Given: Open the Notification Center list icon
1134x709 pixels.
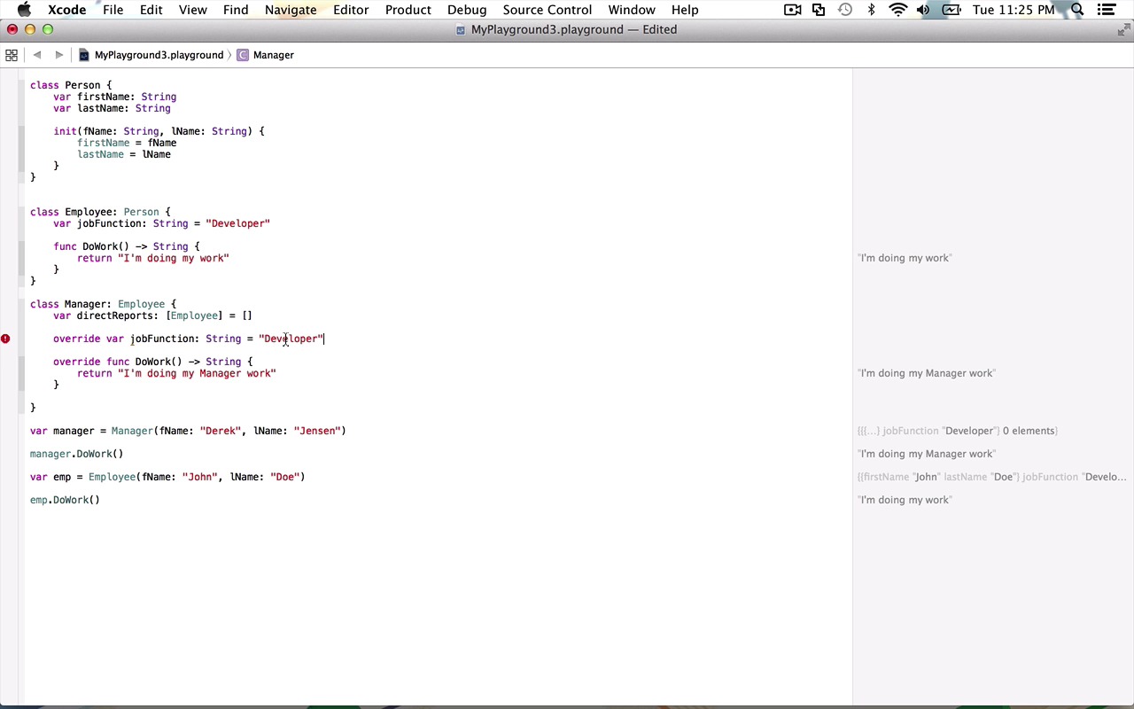Looking at the screenshot, I should [1106, 10].
